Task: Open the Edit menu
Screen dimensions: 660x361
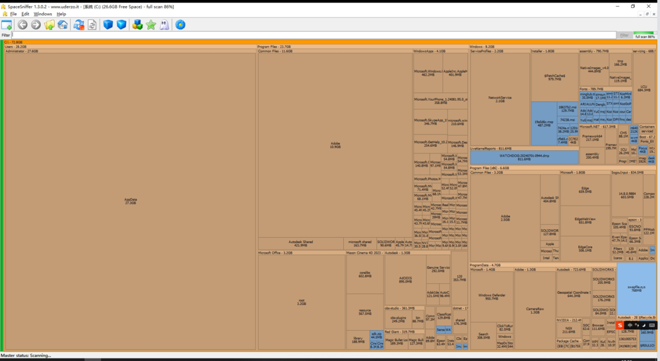Action: pyautogui.click(x=25, y=14)
